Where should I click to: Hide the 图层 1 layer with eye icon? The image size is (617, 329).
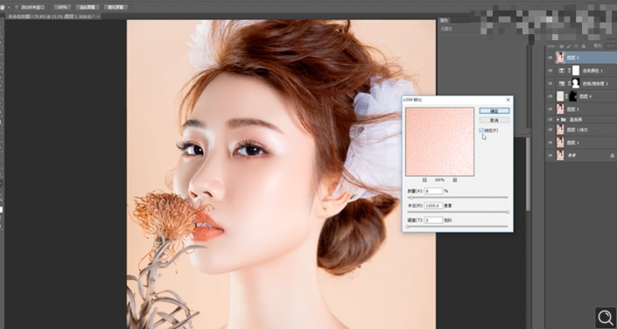click(x=550, y=143)
